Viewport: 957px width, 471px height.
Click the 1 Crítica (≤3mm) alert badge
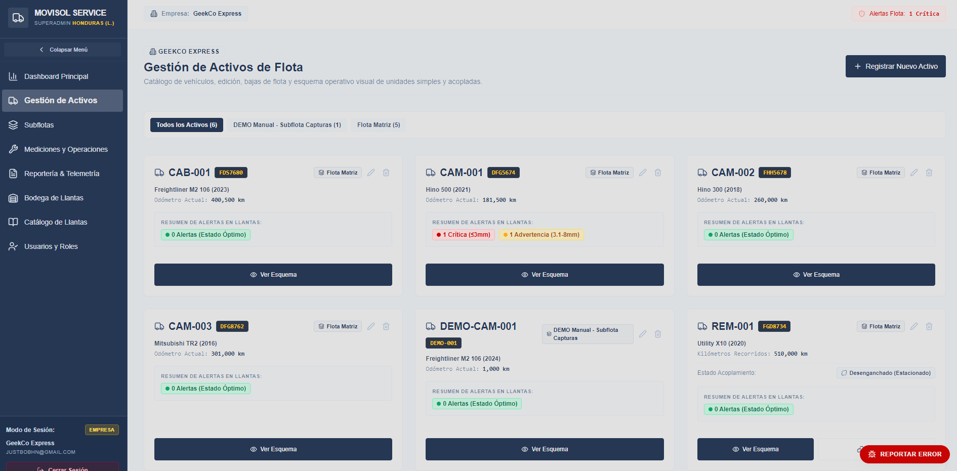tap(464, 235)
